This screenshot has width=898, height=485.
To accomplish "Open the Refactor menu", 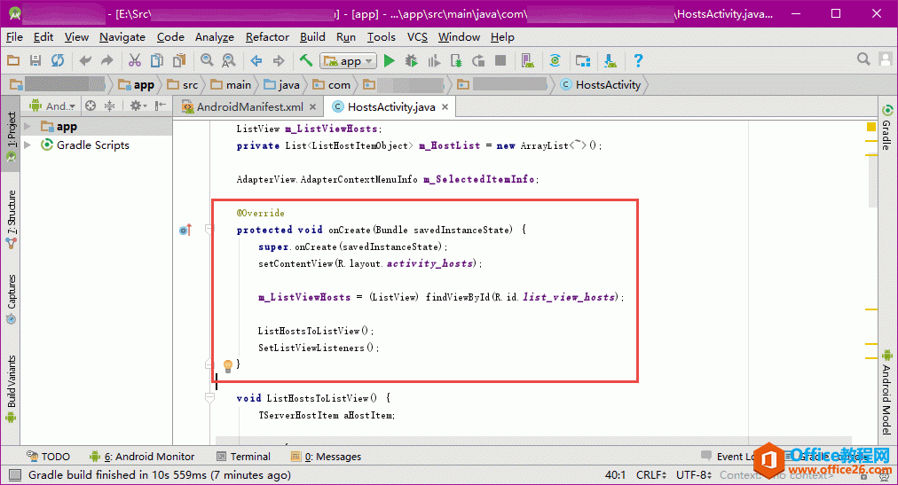I will (x=267, y=37).
